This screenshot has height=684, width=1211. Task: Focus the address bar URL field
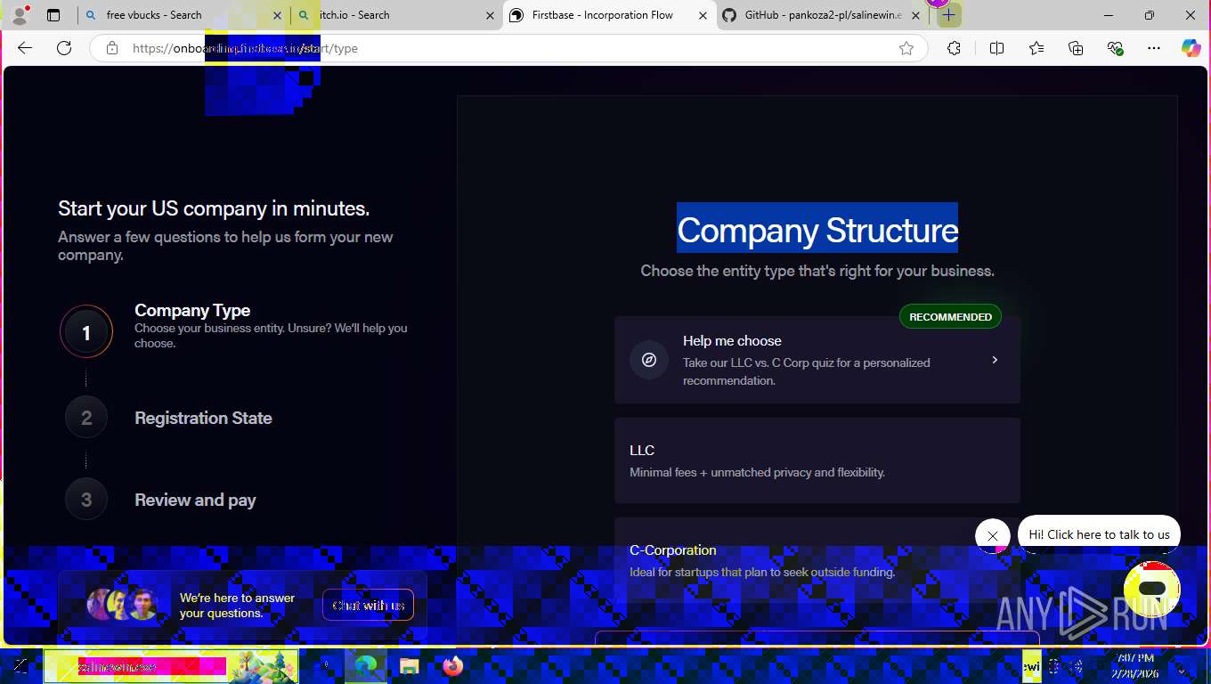(x=508, y=48)
